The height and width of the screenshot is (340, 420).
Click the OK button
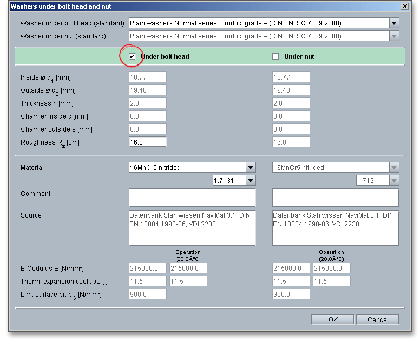333,319
